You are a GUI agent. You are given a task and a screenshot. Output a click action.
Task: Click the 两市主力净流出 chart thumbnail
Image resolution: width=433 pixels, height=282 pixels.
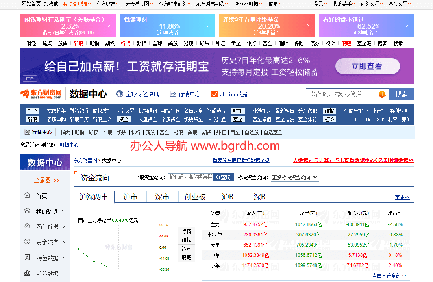tap(118, 247)
